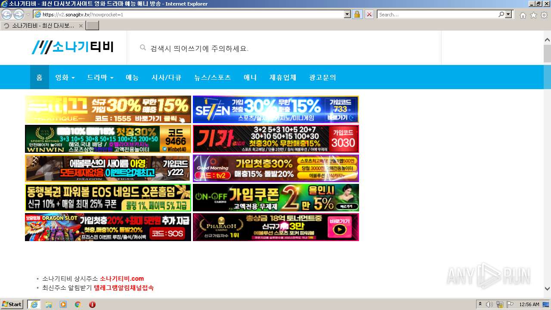Focus the site search field
551x310 pixels.
point(284,48)
